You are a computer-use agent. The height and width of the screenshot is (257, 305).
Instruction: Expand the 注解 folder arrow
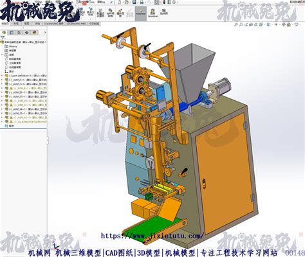pyautogui.click(x=2, y=55)
